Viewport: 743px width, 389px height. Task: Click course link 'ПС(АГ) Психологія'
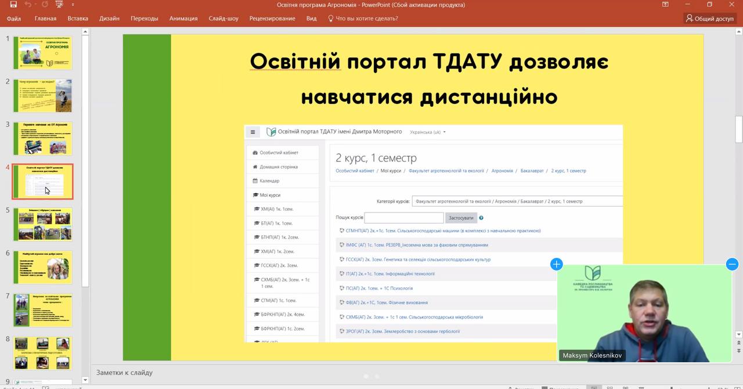pyautogui.click(x=379, y=288)
